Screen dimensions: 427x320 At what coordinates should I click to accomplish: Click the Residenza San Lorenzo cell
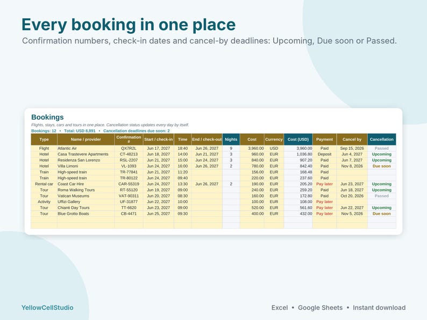point(86,160)
